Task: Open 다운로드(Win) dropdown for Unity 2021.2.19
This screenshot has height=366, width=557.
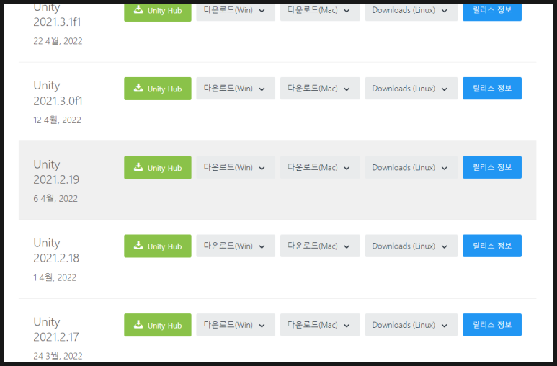Action: tap(236, 167)
